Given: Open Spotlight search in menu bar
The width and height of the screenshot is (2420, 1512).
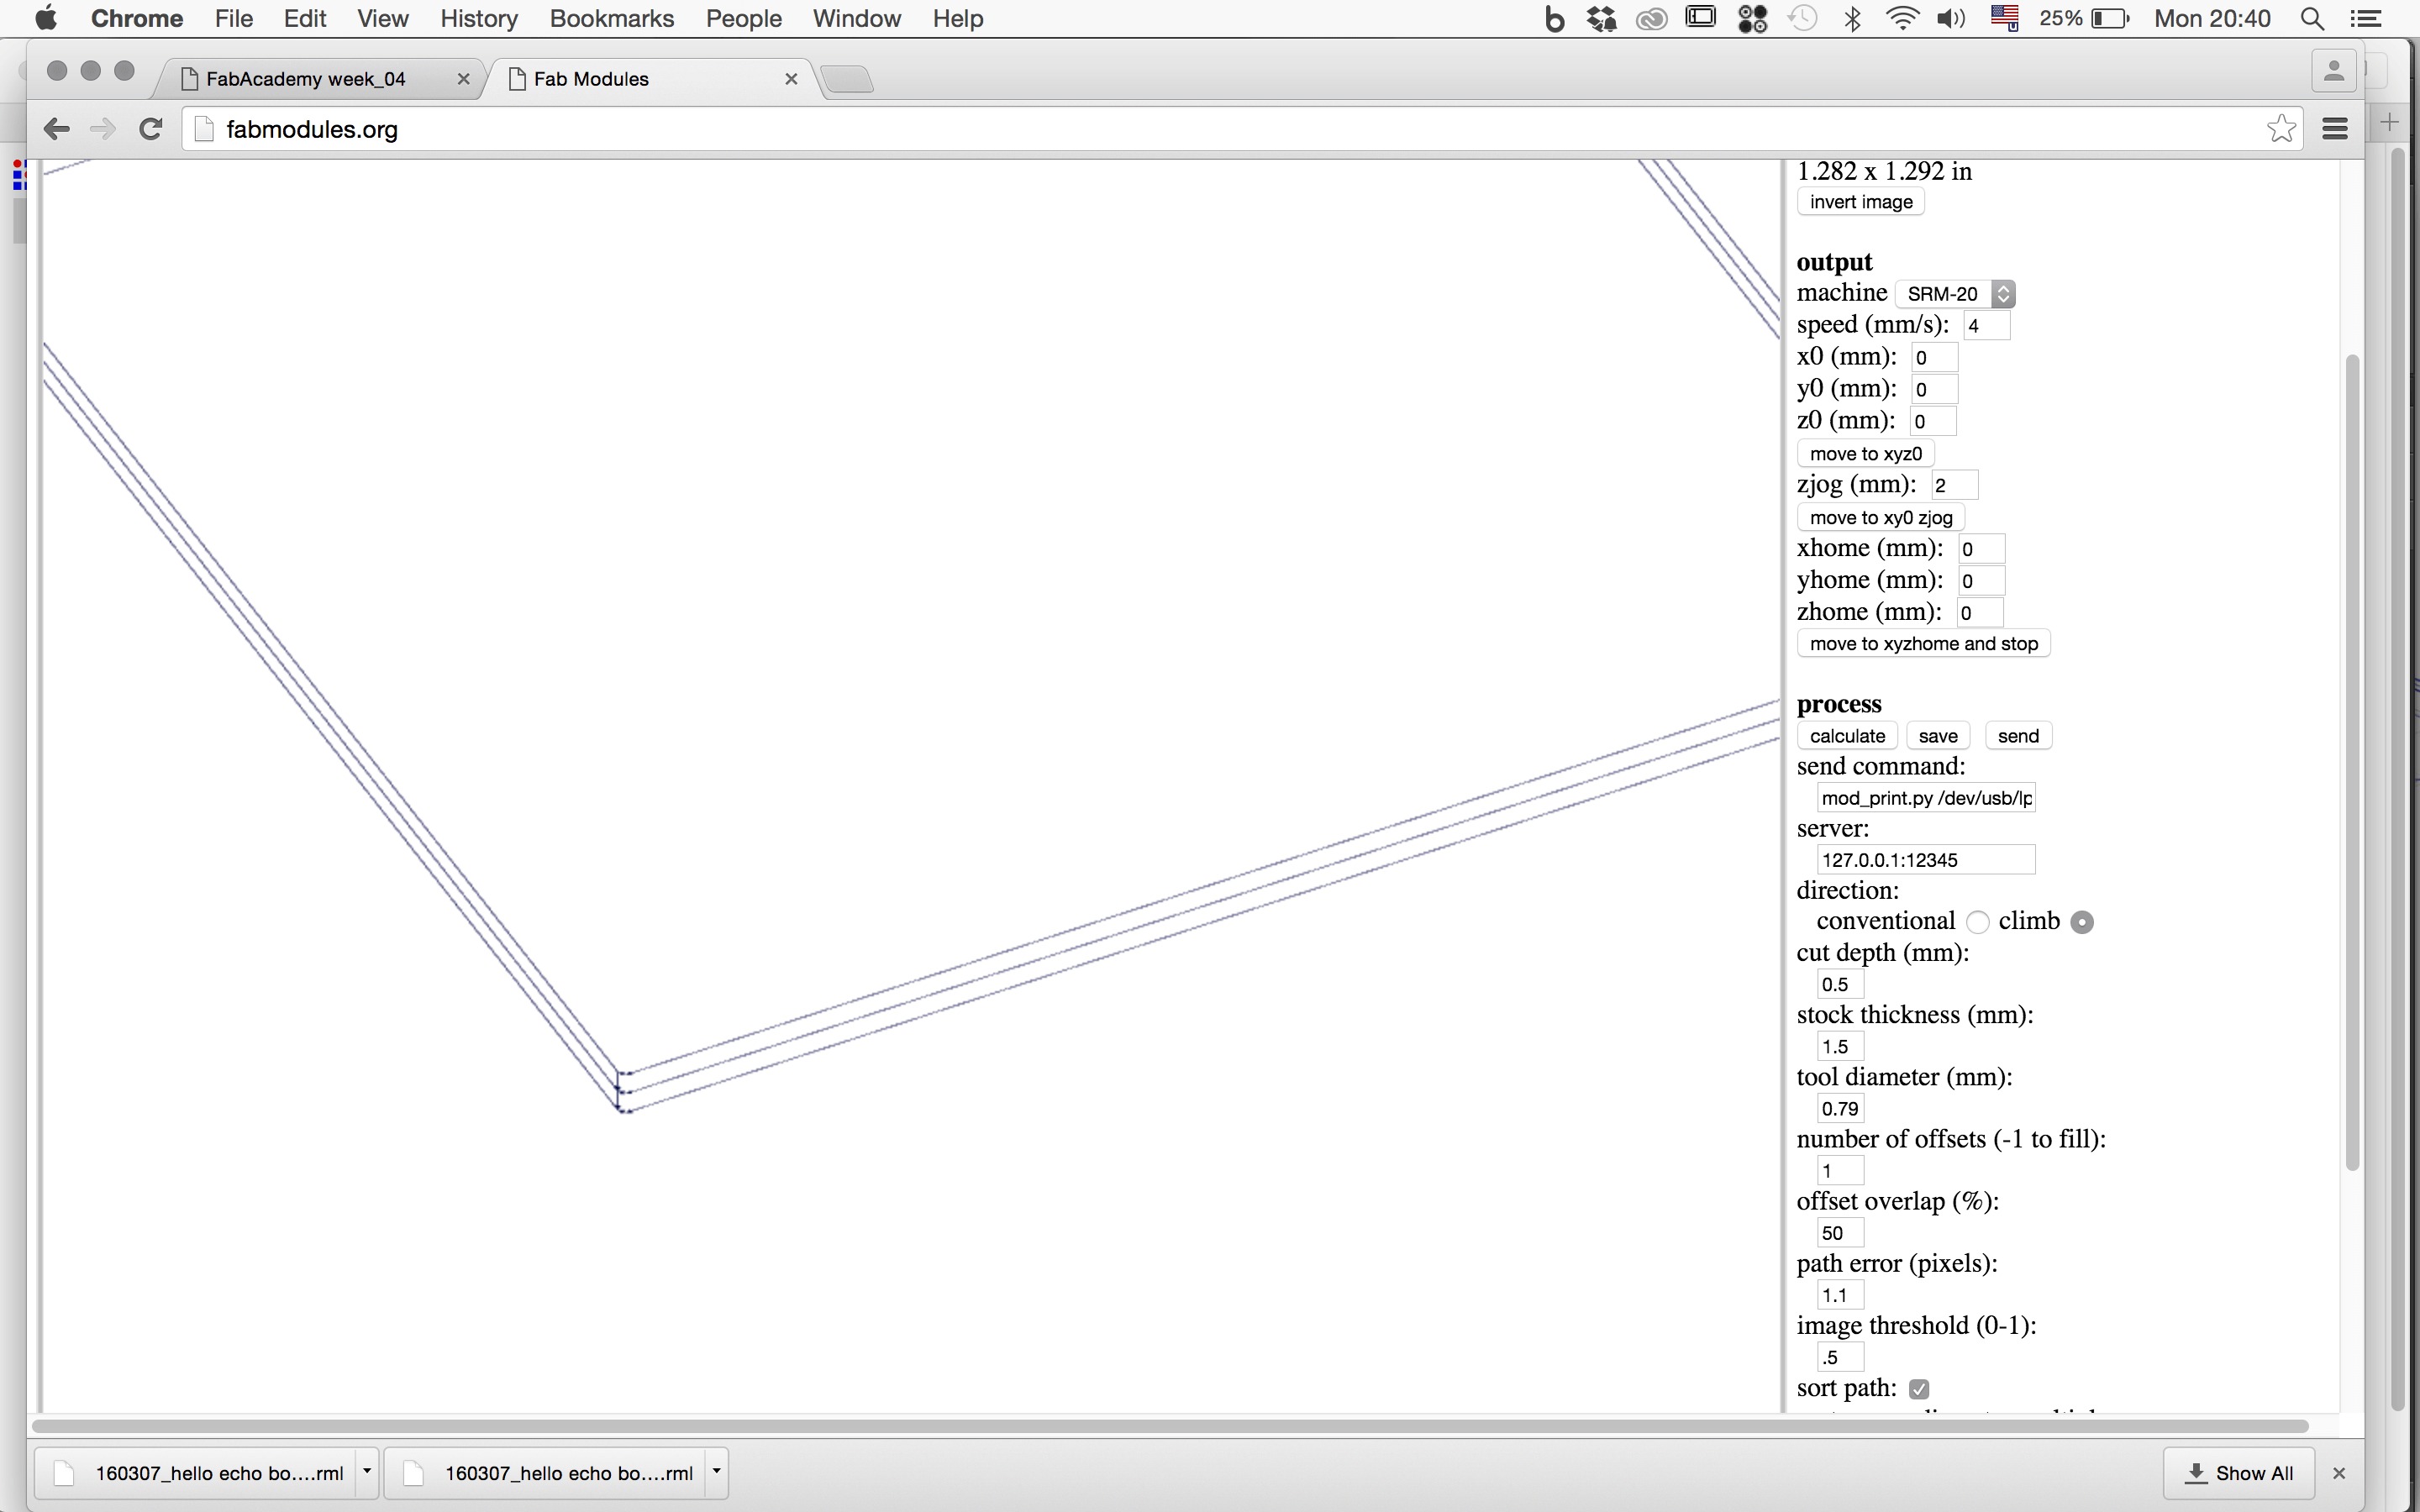Looking at the screenshot, I should [x=2312, y=19].
